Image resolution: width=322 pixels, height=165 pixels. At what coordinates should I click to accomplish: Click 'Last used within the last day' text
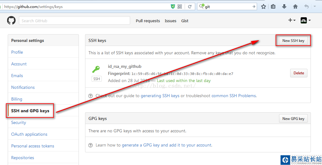(184, 81)
